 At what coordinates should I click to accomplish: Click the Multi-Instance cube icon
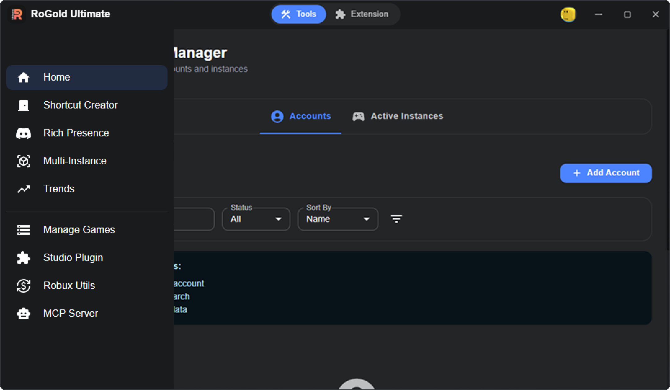click(x=24, y=161)
